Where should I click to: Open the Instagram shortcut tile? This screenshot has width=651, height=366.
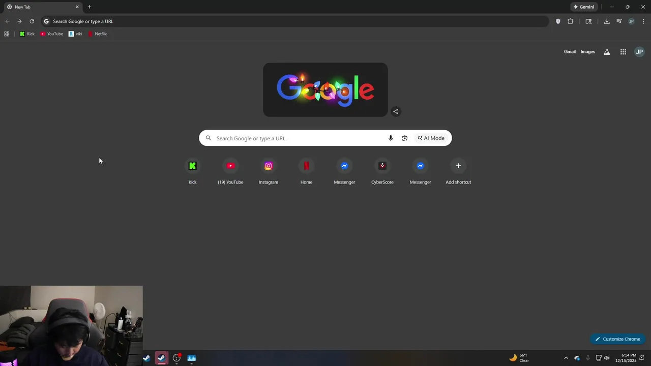[269, 172]
